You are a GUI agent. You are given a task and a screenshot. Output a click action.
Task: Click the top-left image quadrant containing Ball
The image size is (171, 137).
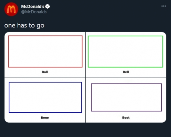(45, 54)
